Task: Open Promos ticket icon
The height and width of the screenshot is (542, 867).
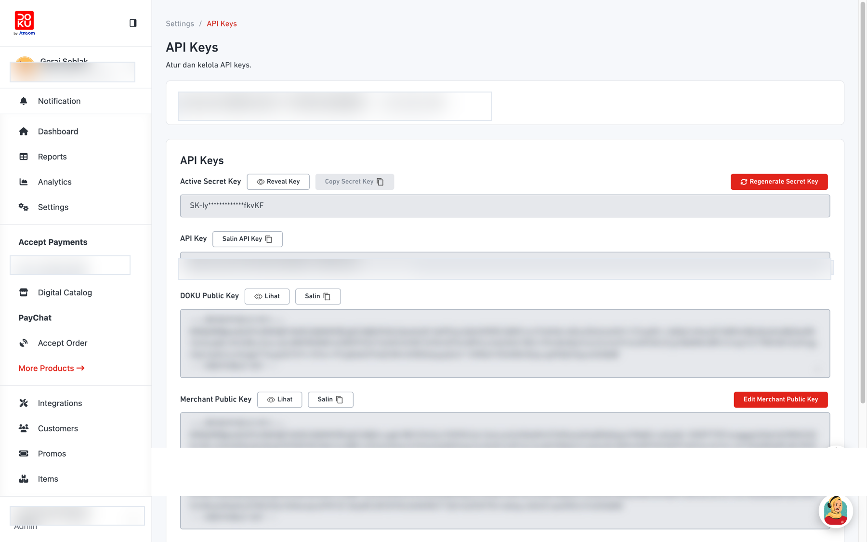Action: pyautogui.click(x=24, y=453)
